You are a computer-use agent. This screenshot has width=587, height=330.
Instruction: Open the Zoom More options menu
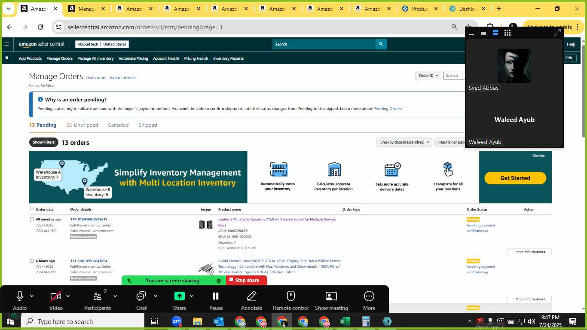369,300
